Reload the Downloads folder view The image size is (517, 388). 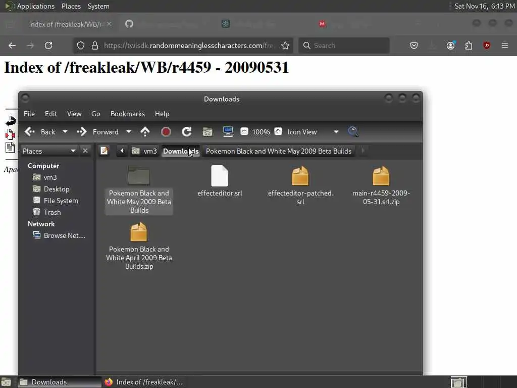[x=187, y=132]
